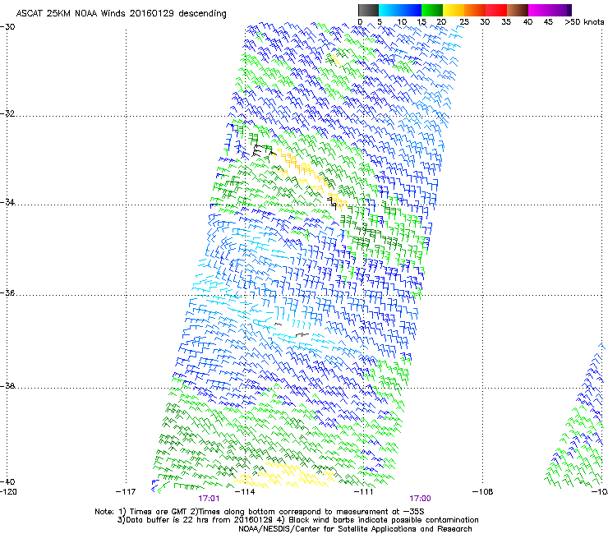Viewport: 608px width, 534px height.
Task: Click the yellow 20-25 knots legend swatch
Action: (x=454, y=10)
